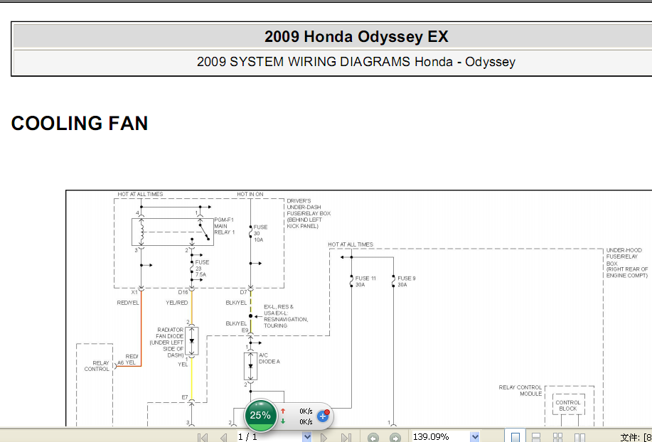Open the page number dropdown arrow

(x=307, y=436)
